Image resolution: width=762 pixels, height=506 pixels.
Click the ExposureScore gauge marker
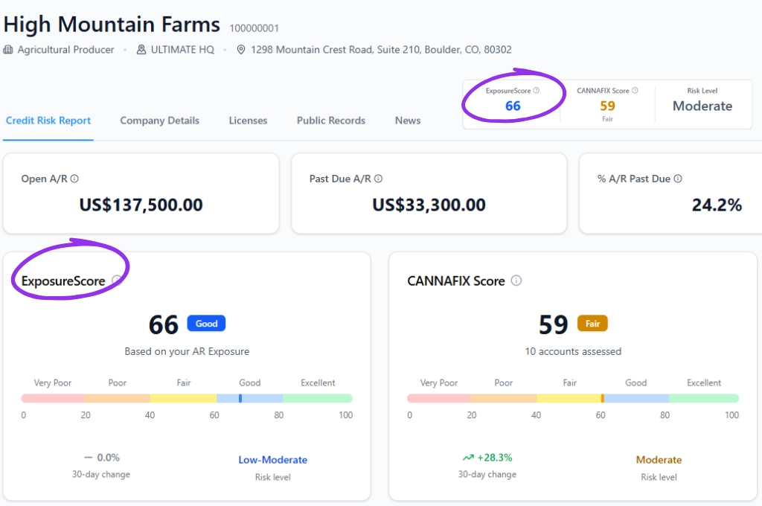(240, 399)
